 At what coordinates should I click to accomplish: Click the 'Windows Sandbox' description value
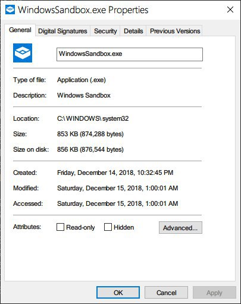(84, 95)
